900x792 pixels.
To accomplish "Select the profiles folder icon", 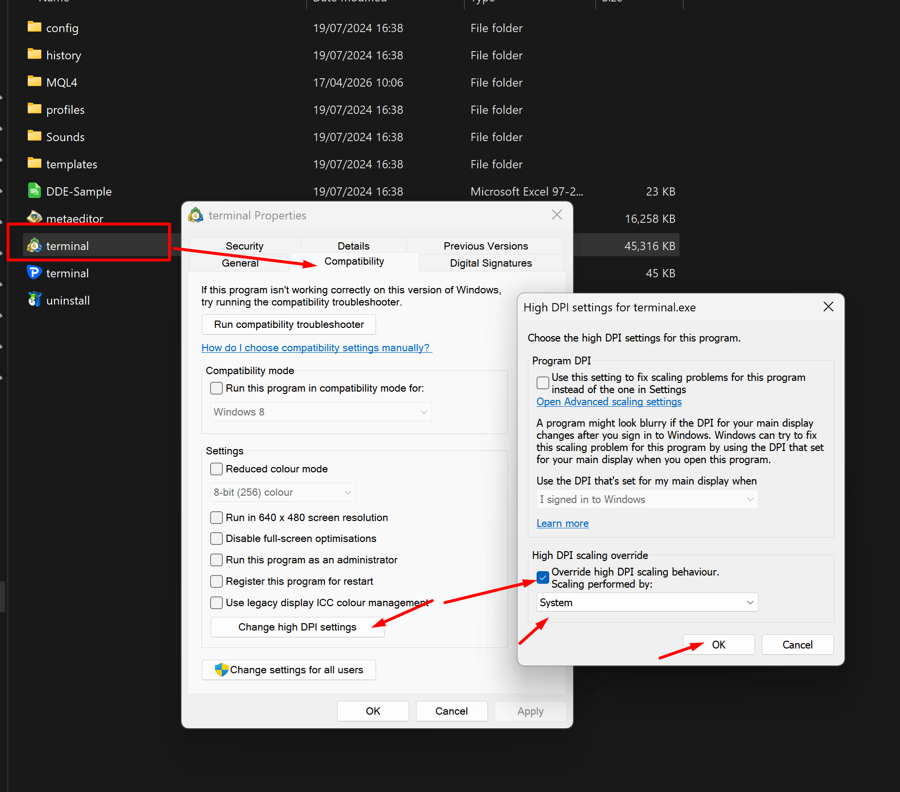I will click(x=35, y=108).
